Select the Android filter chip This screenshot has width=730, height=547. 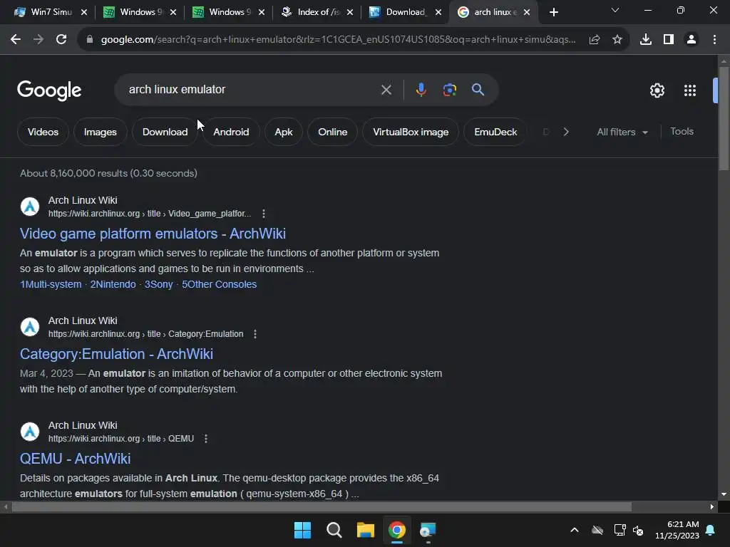point(231,132)
